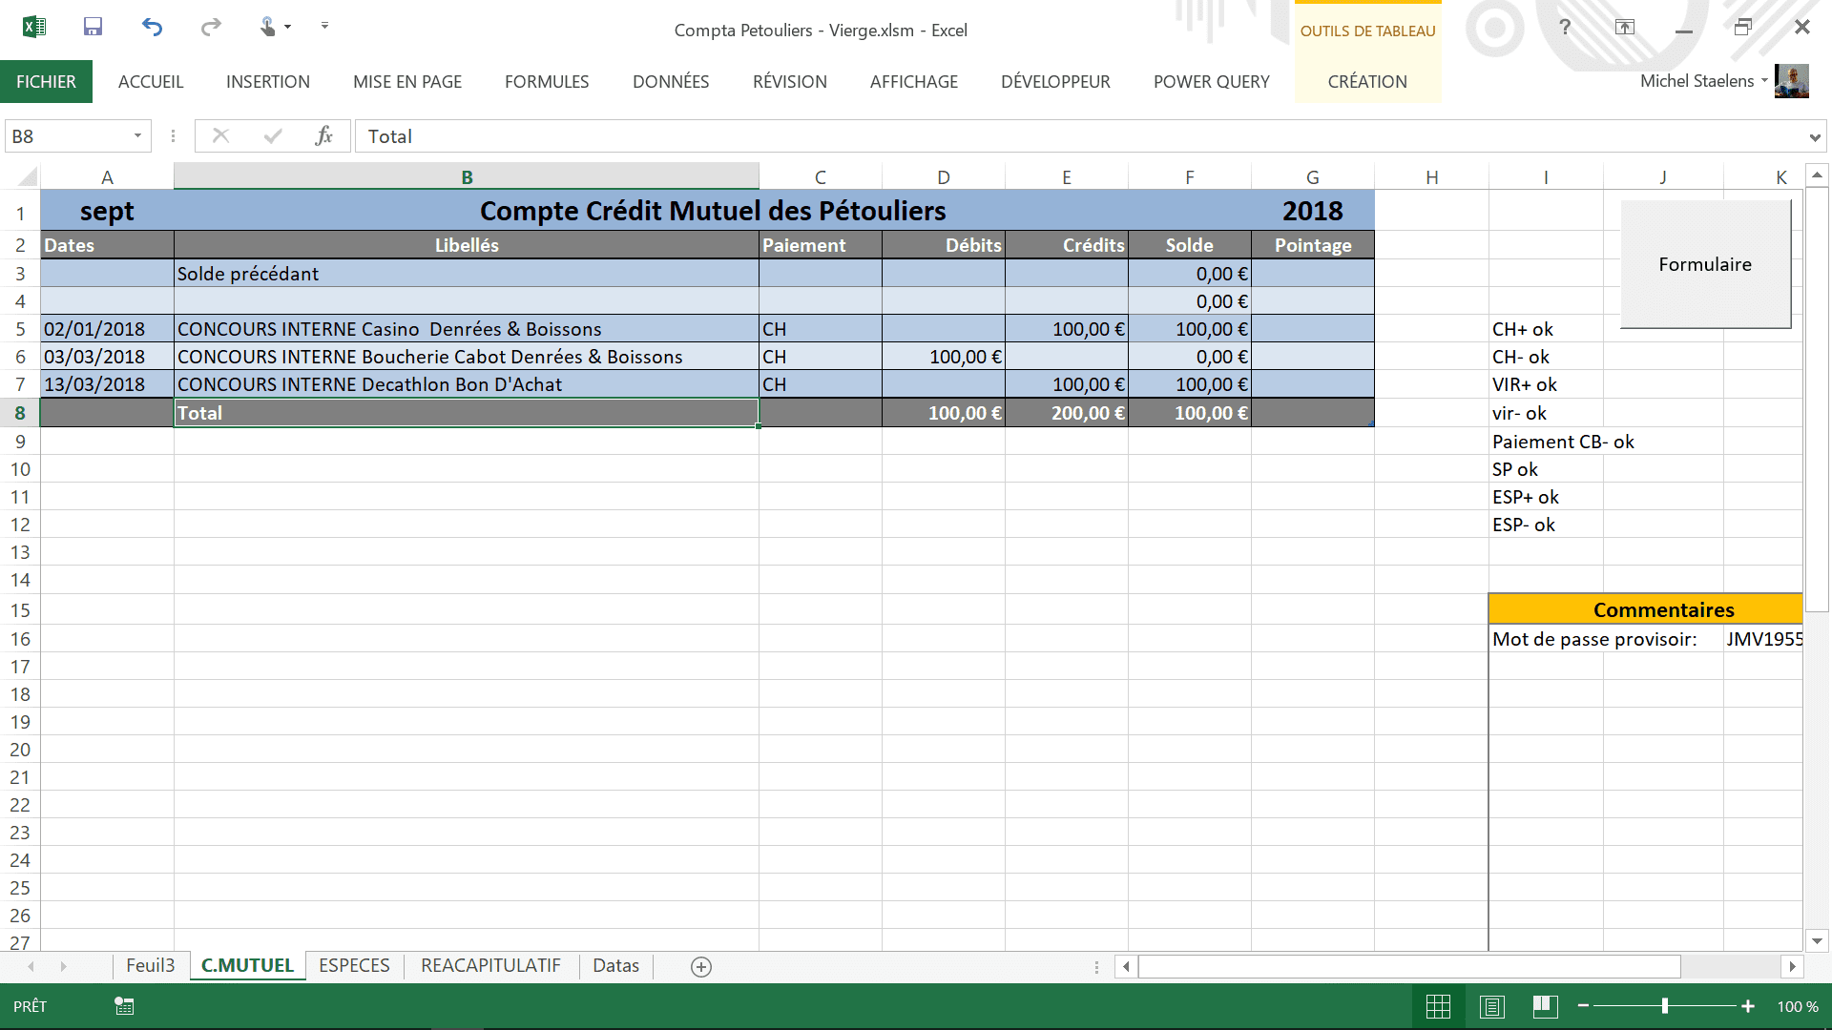Click the Save icon in quick access toolbar

[93, 27]
